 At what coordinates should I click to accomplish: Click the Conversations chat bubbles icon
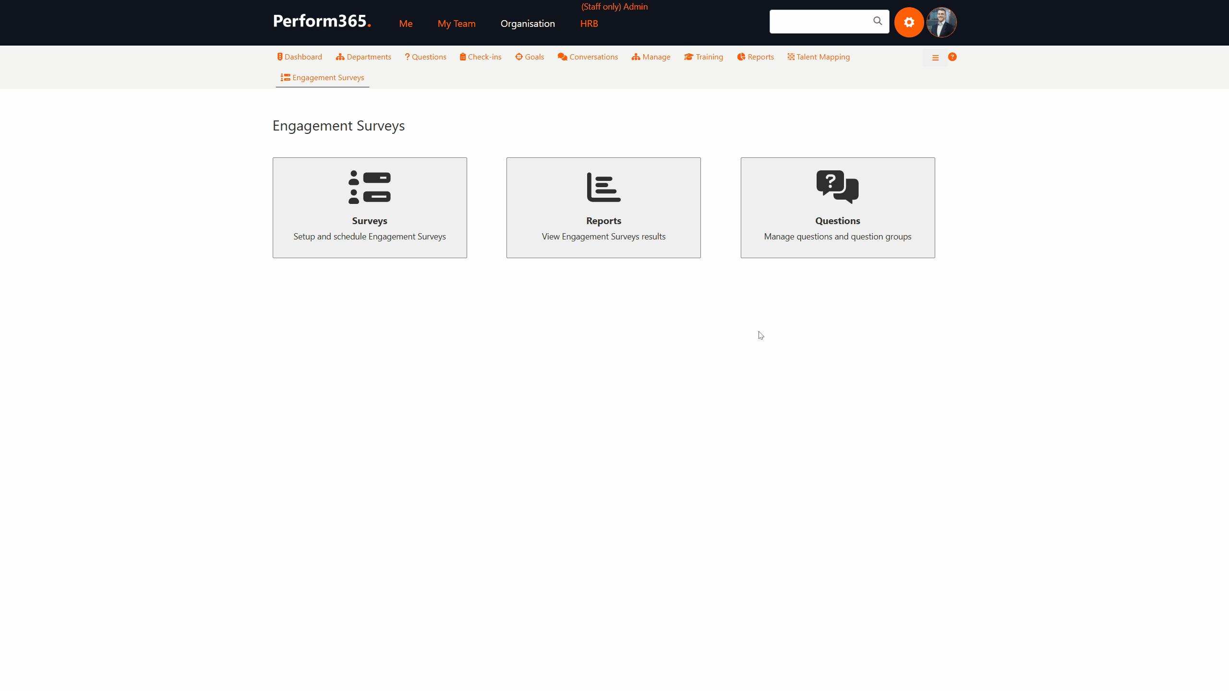563,57
